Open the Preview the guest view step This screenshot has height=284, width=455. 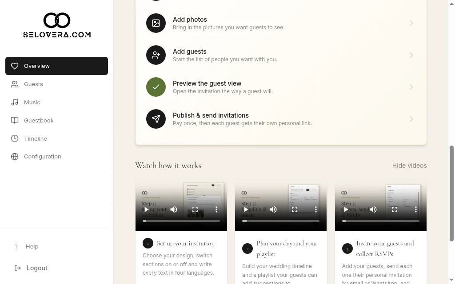tap(281, 87)
